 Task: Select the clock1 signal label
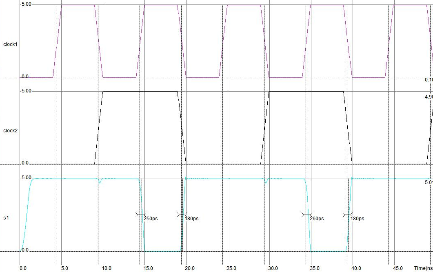(10, 44)
